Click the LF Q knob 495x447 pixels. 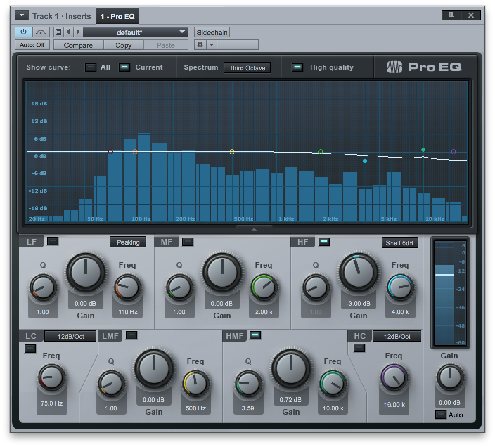coord(43,287)
